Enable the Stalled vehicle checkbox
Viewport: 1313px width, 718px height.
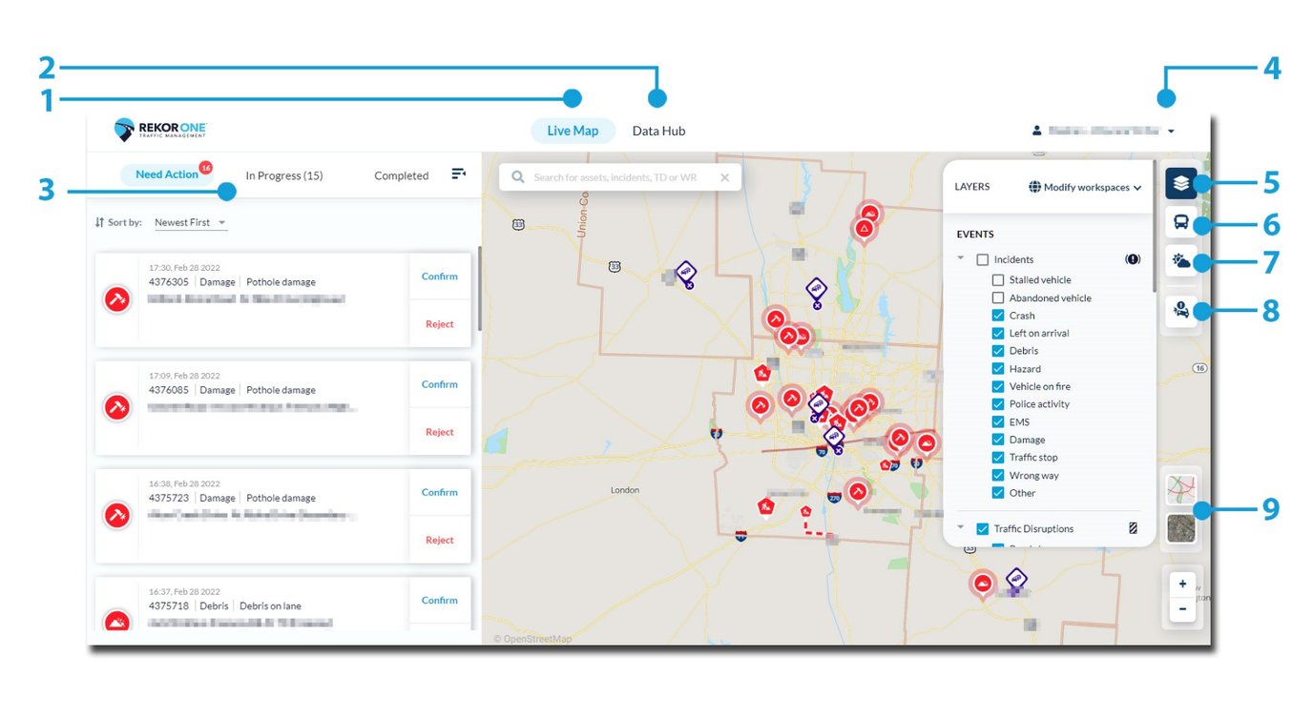[x=997, y=279]
